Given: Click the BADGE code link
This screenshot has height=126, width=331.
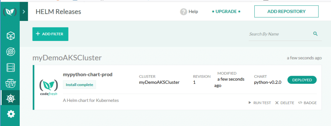Looking at the screenshot, I should [x=307, y=103].
